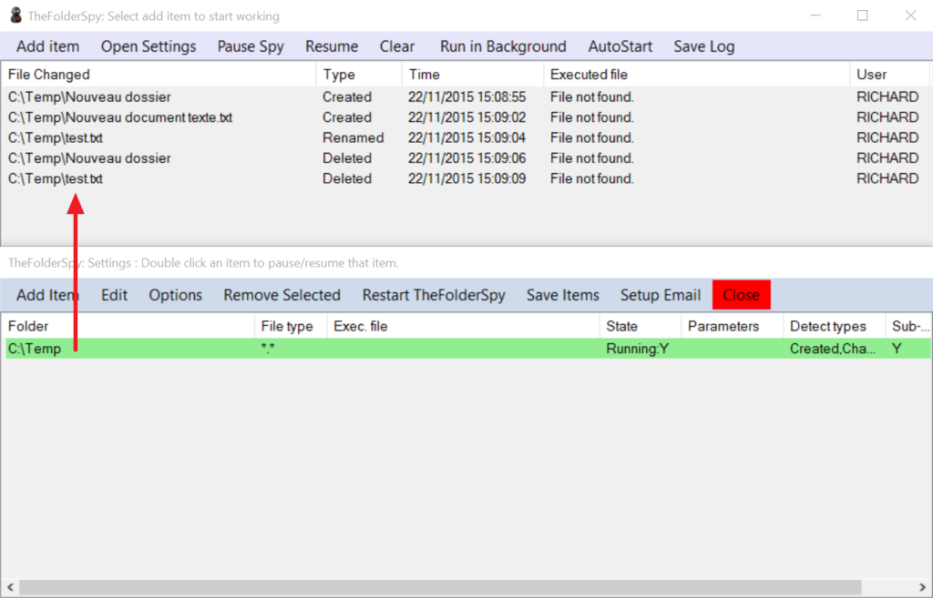Select Run in Background
933x598 pixels.
503,46
